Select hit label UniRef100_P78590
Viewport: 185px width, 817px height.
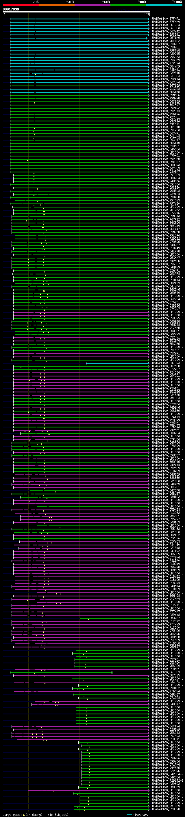pyautogui.click(x=166, y=446)
